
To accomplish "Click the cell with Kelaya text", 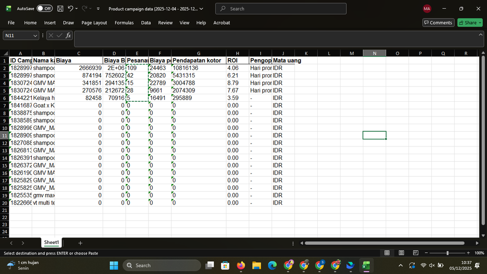I will point(43,98).
